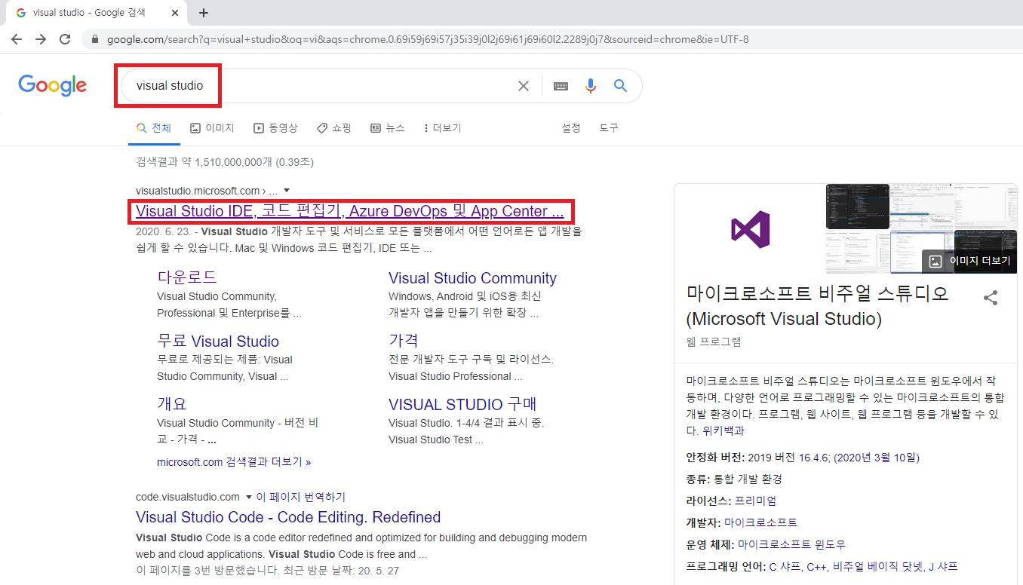
Task: Click the 2020년 3월 10일 date link
Action: 876,458
